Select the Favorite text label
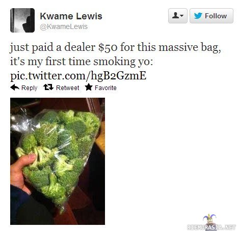237x231 pixels. click(106, 88)
